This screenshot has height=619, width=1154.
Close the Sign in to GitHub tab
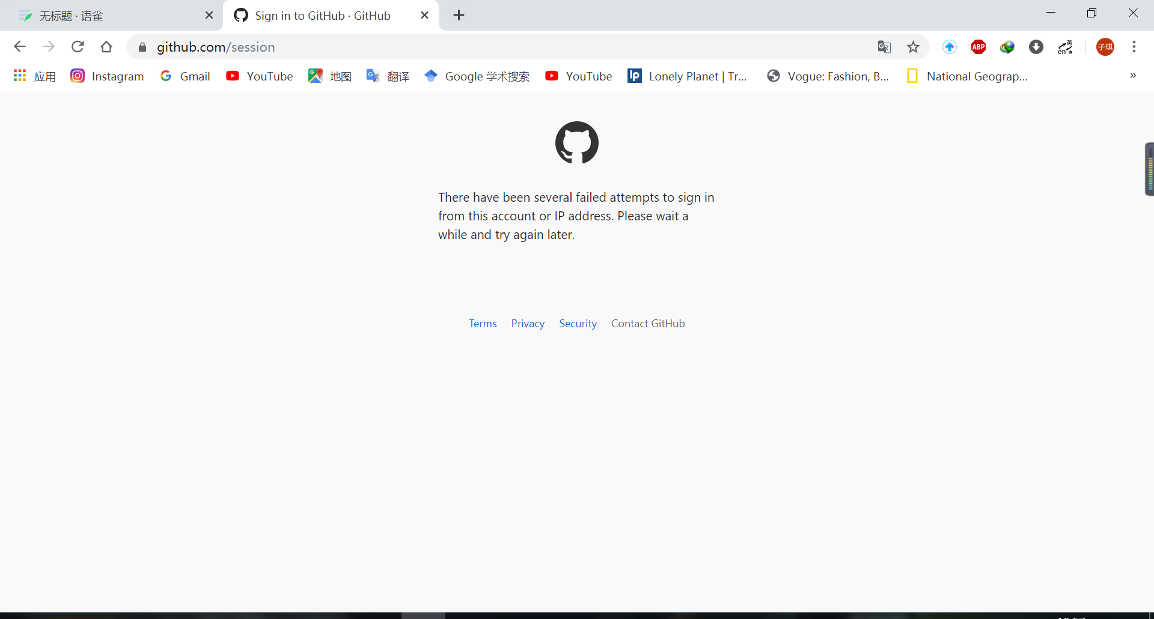coord(425,16)
